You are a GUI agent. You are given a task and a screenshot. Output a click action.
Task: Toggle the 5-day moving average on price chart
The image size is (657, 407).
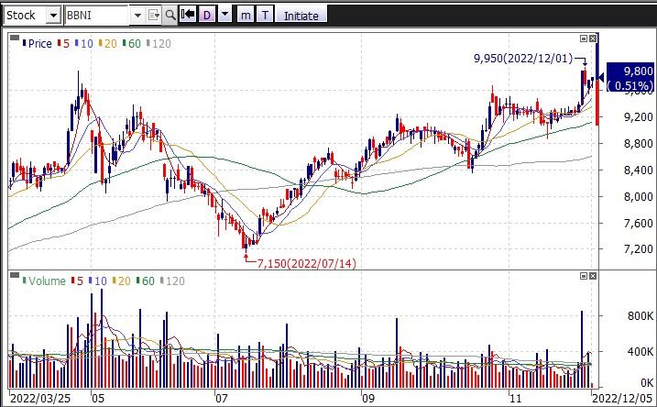pos(62,43)
